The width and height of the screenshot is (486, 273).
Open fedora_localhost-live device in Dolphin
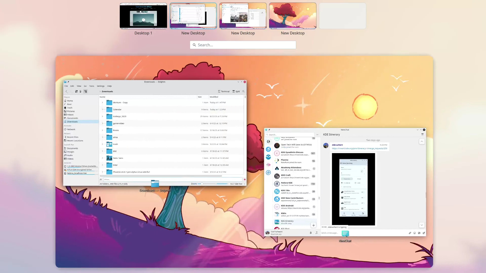[x=81, y=173]
